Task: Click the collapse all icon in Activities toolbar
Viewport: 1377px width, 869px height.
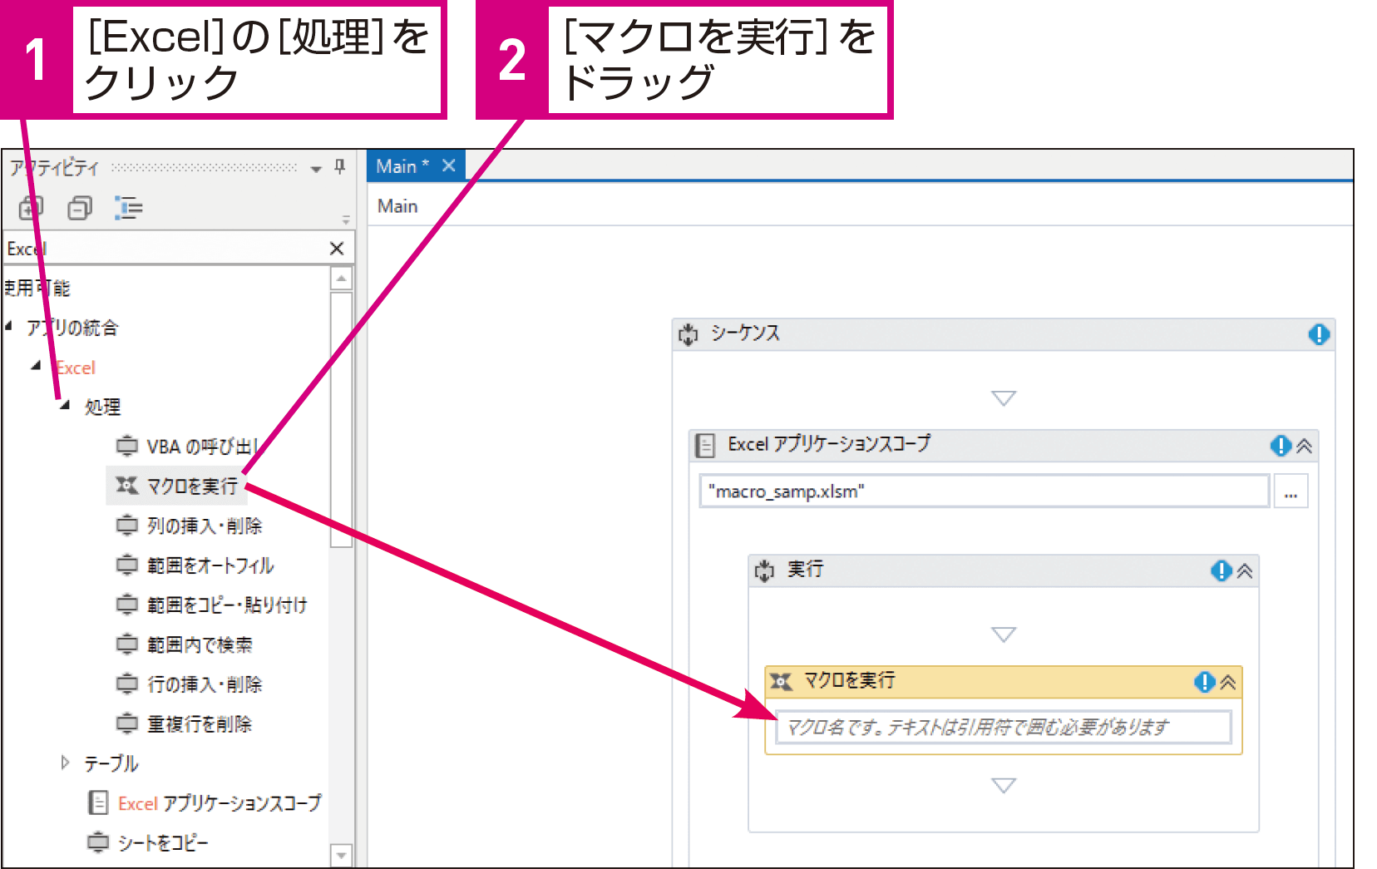Action: (80, 207)
